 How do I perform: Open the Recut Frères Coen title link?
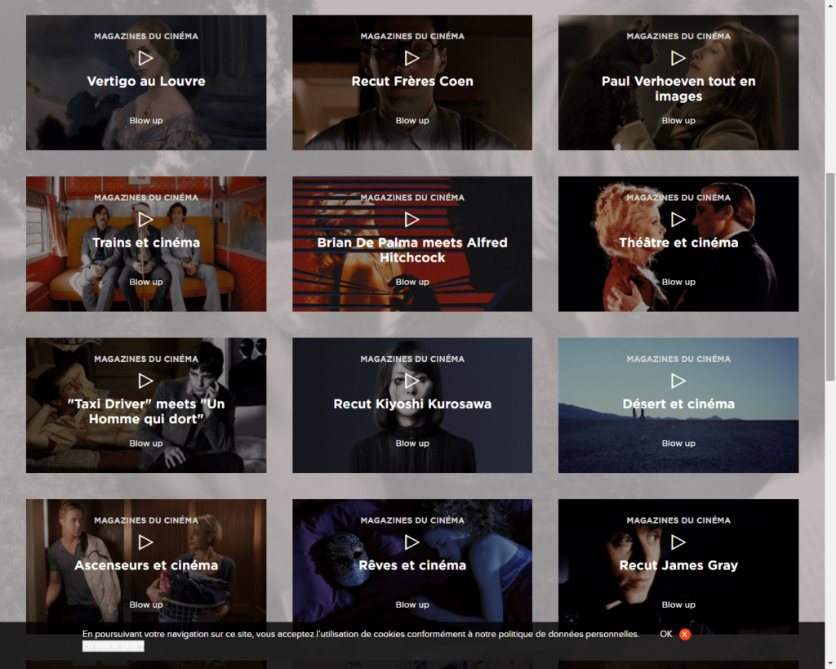pyautogui.click(x=412, y=81)
